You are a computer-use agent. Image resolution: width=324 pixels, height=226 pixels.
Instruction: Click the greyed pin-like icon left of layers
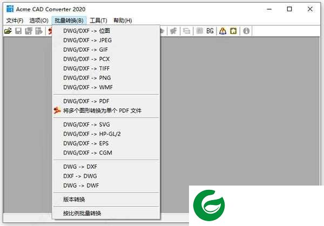coord(173,31)
